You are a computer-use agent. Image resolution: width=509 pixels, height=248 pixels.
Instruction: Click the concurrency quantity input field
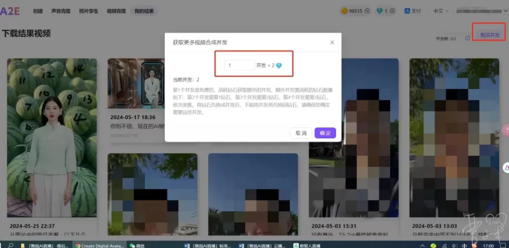coord(240,65)
